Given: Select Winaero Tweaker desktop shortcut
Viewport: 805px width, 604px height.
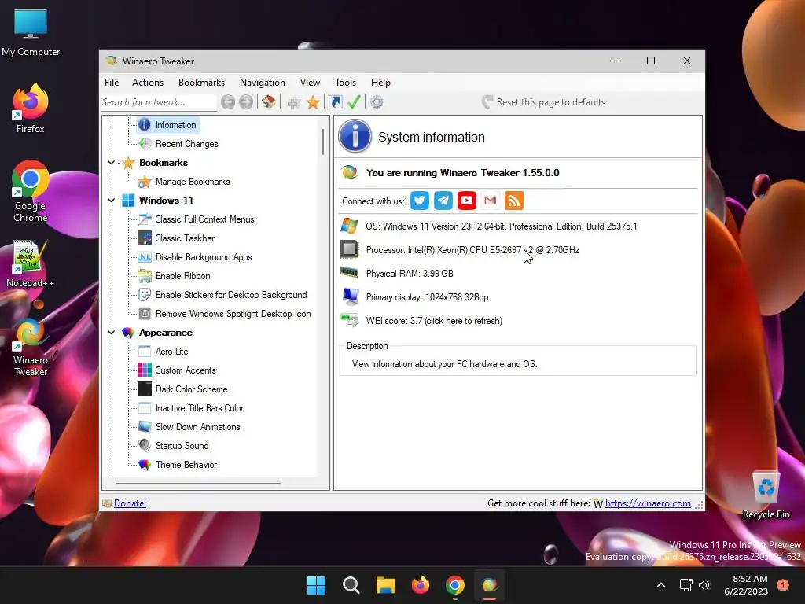Looking at the screenshot, I should [x=31, y=348].
